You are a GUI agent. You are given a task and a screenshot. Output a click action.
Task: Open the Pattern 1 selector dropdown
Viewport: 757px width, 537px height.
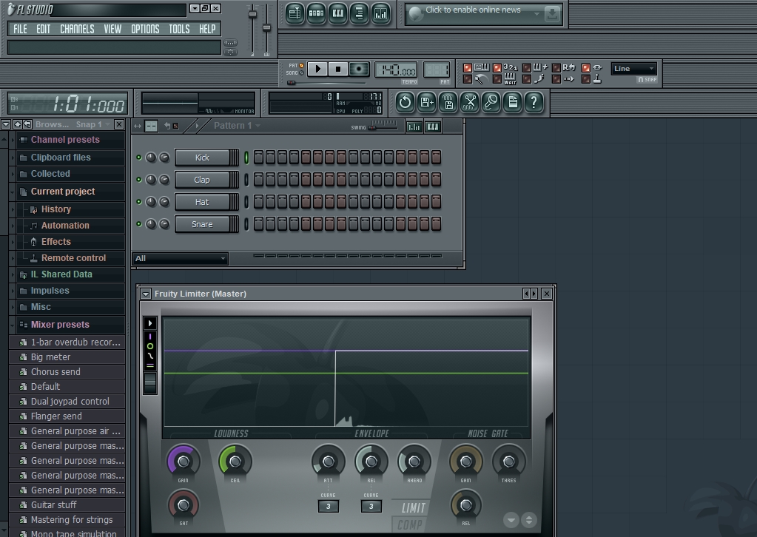click(x=237, y=126)
